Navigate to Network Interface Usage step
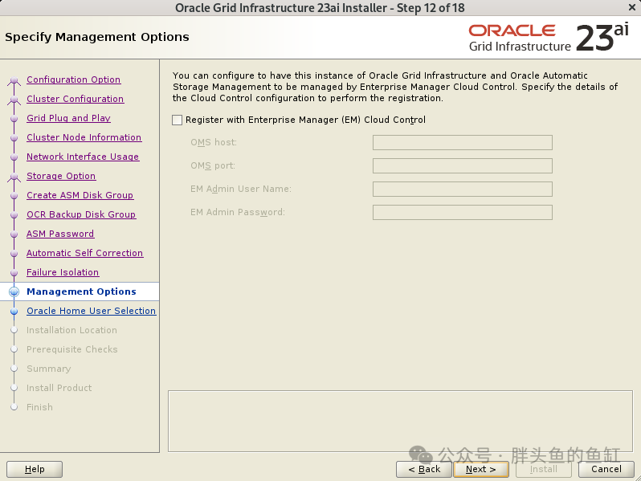The height and width of the screenshot is (481, 641). pos(83,157)
